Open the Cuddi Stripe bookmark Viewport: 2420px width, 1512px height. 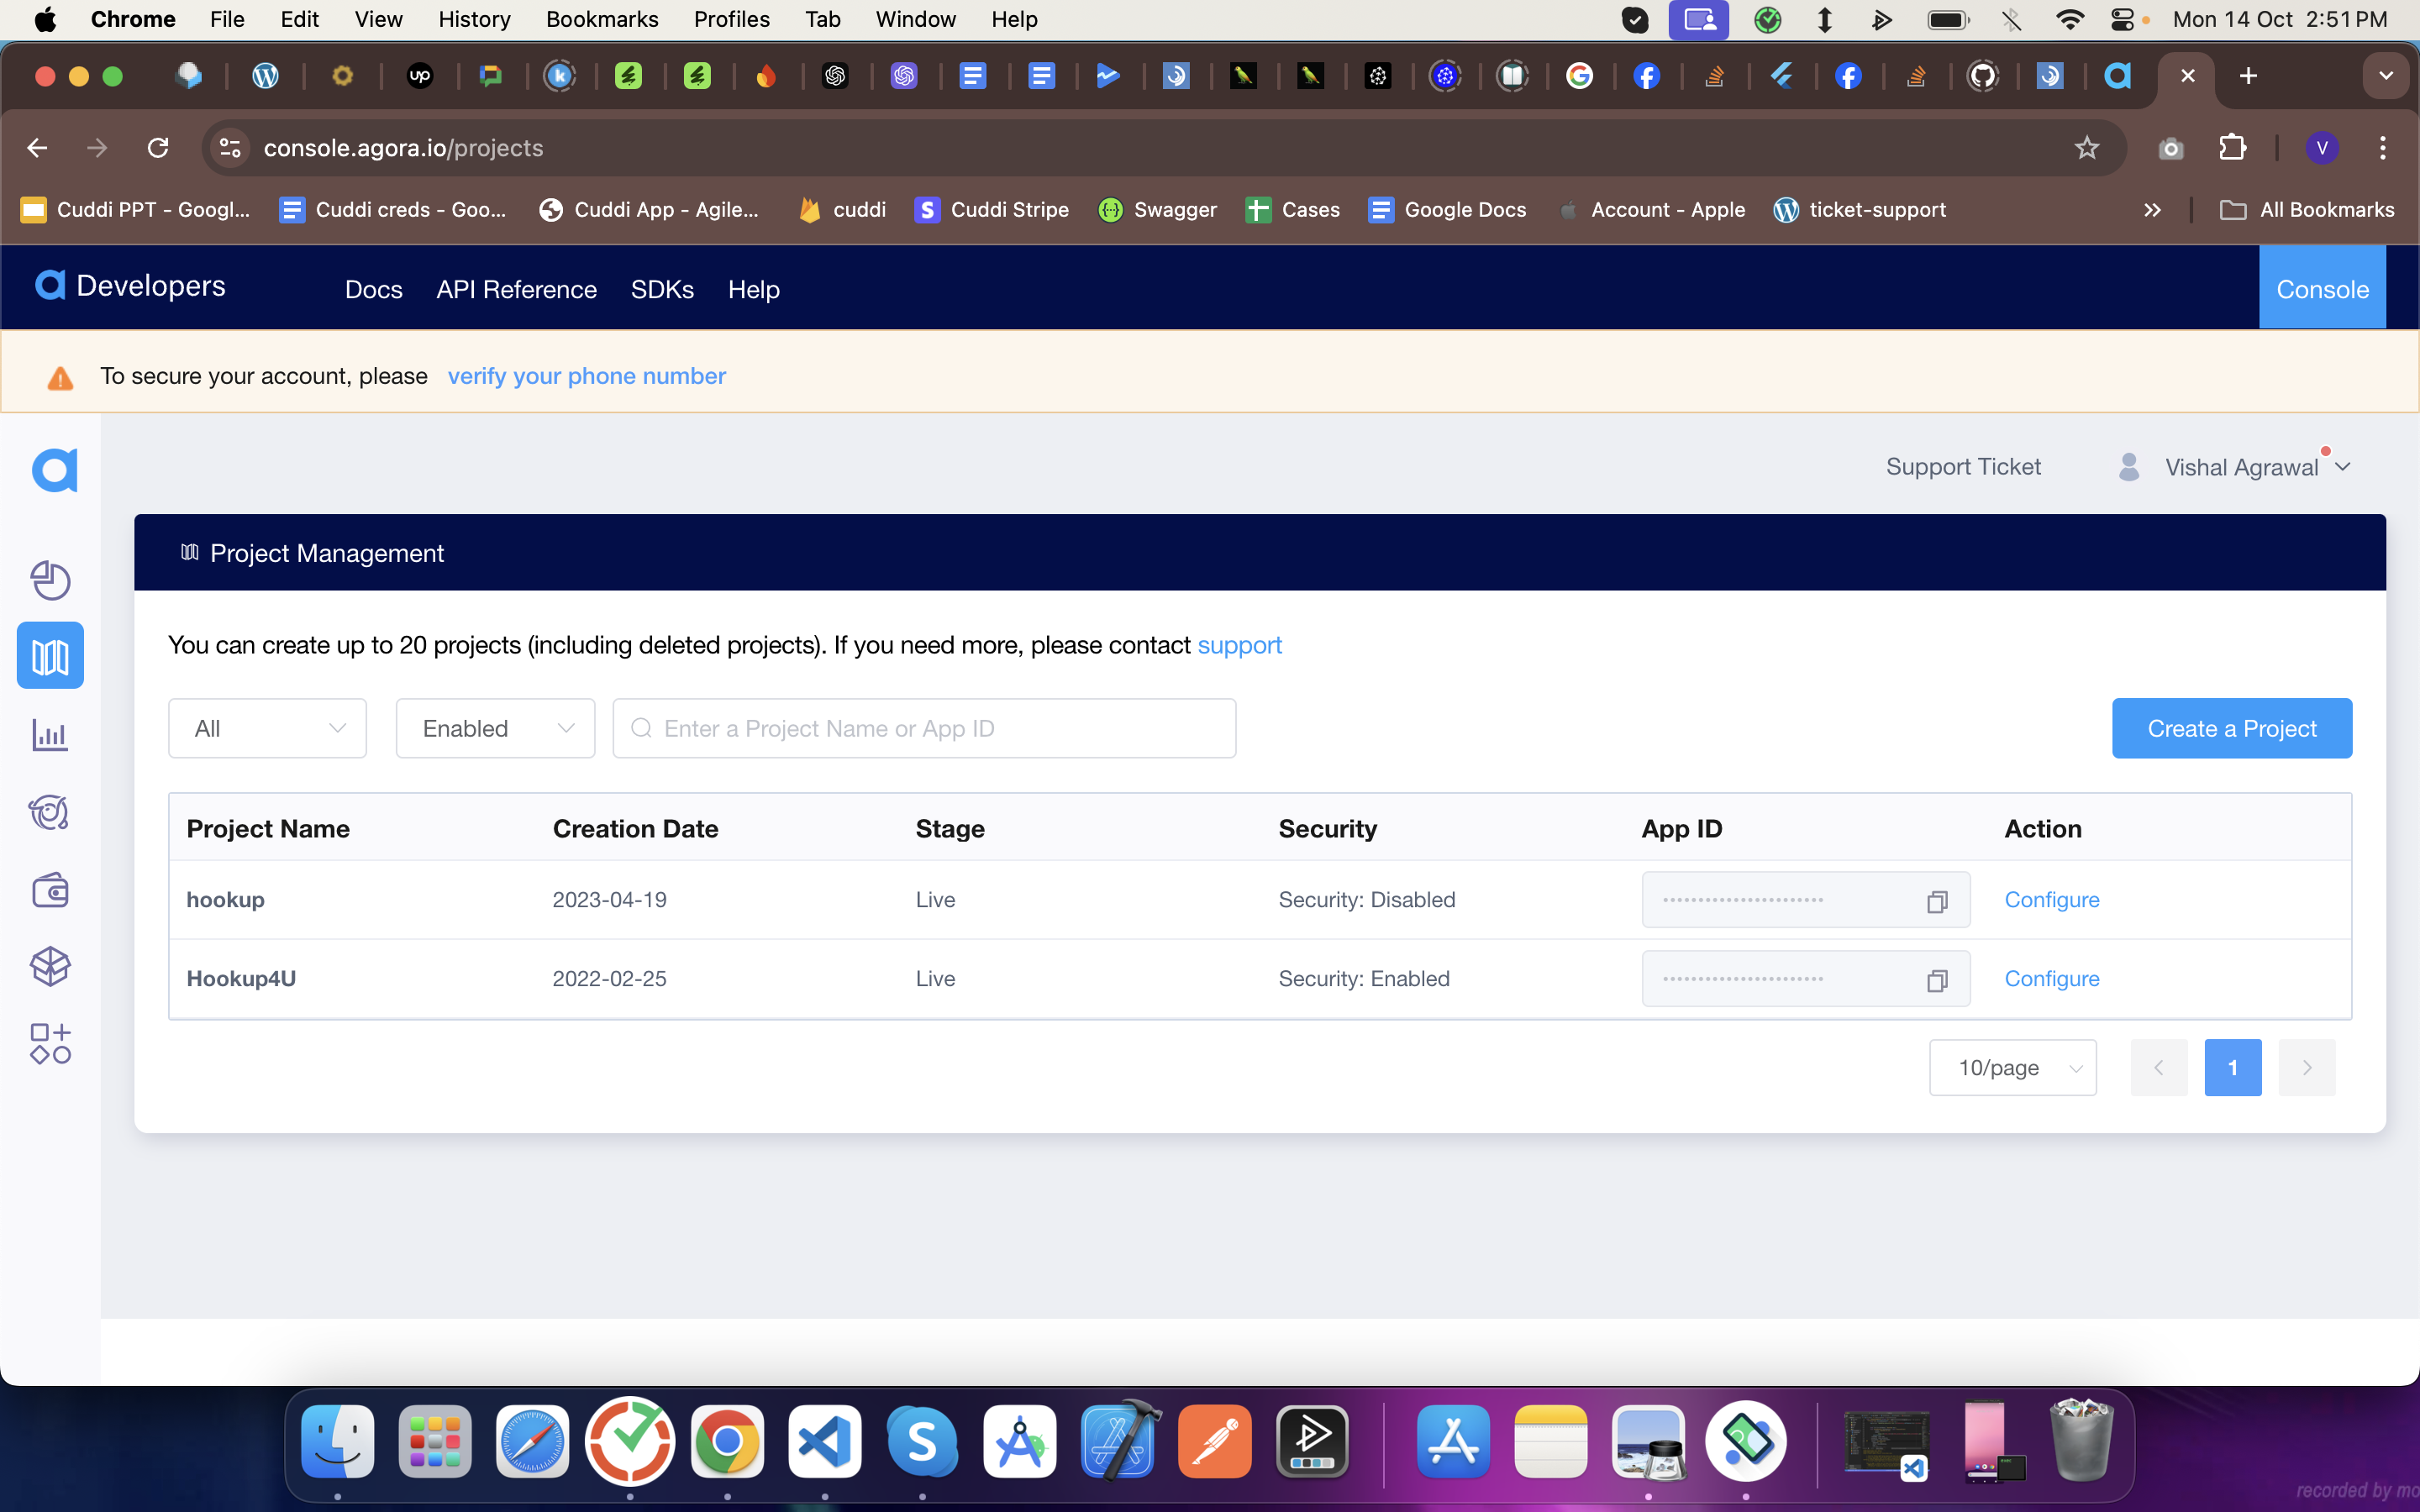pyautogui.click(x=991, y=210)
